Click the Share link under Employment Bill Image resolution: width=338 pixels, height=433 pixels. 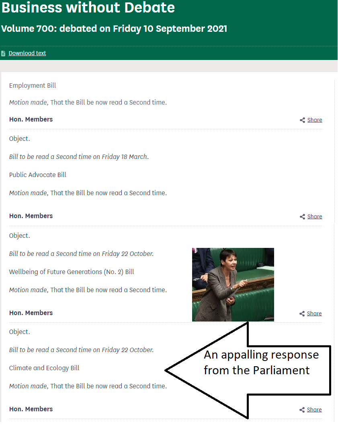click(x=315, y=120)
